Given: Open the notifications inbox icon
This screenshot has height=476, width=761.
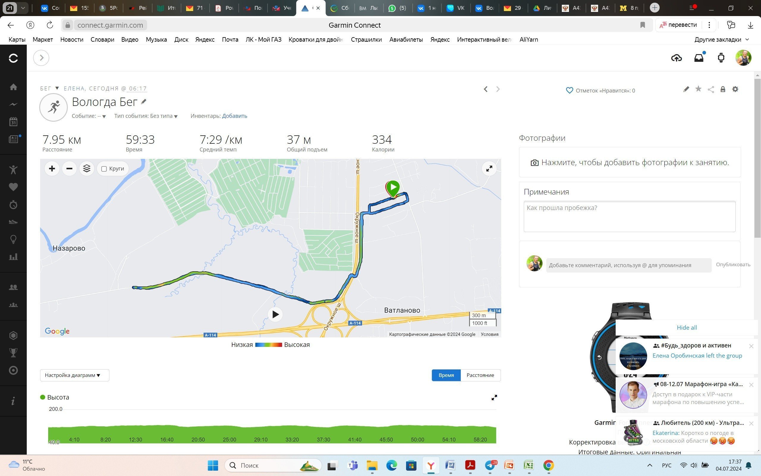Looking at the screenshot, I should [699, 58].
